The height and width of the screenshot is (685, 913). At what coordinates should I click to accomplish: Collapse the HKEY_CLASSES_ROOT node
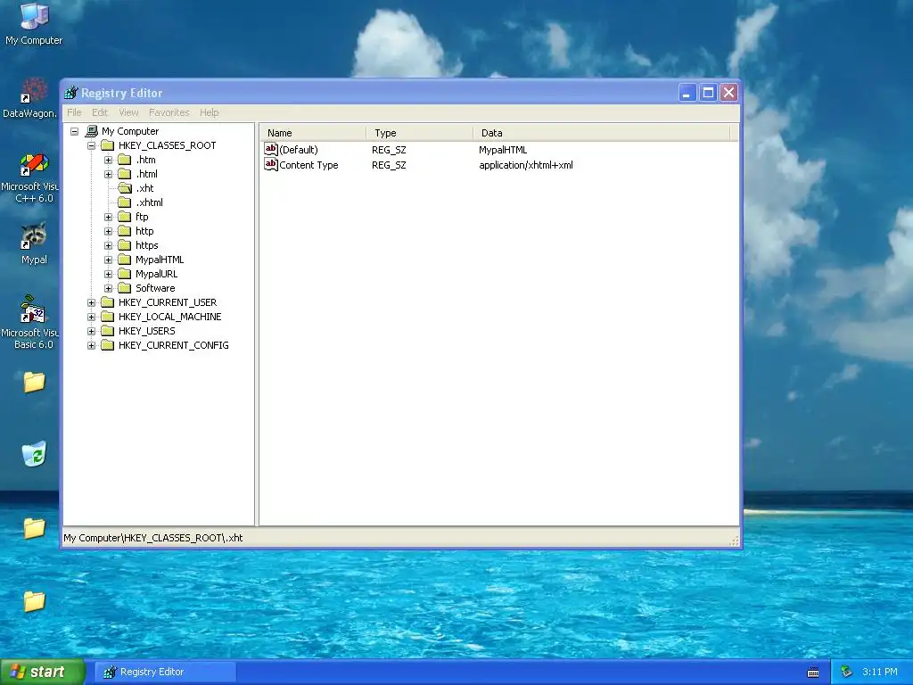pos(92,145)
